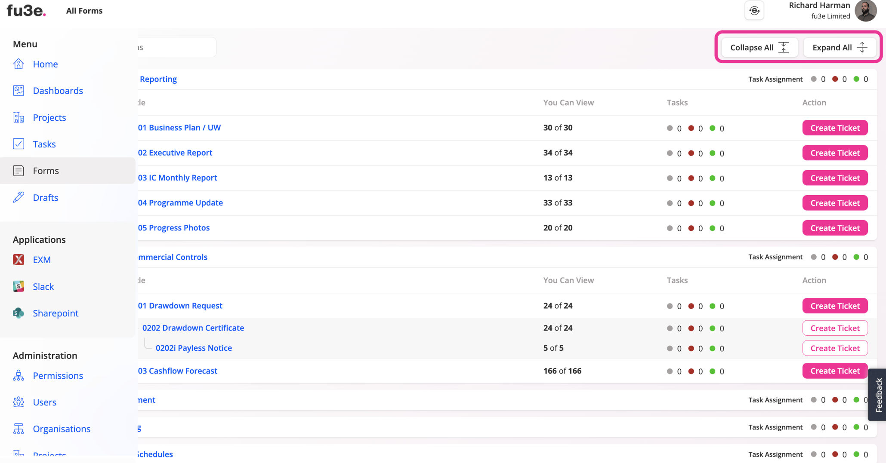Click Richard Harman's profile avatar
Screen dimensions: 886x463
[865, 11]
